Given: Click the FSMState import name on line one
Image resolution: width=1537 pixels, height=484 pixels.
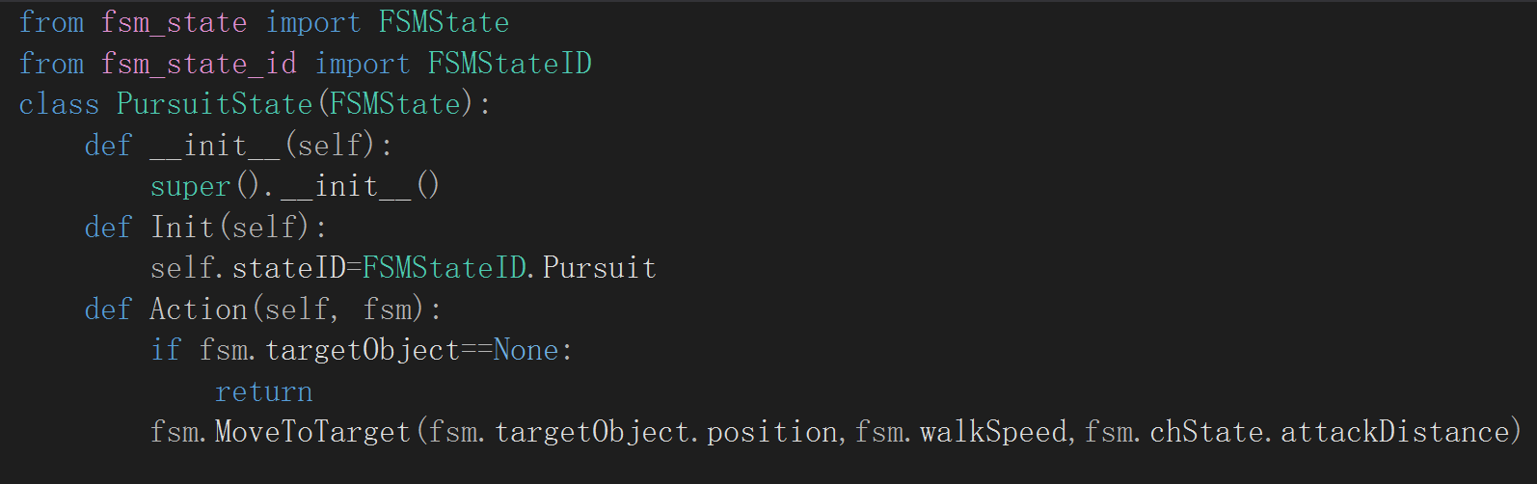Looking at the screenshot, I should [x=444, y=22].
